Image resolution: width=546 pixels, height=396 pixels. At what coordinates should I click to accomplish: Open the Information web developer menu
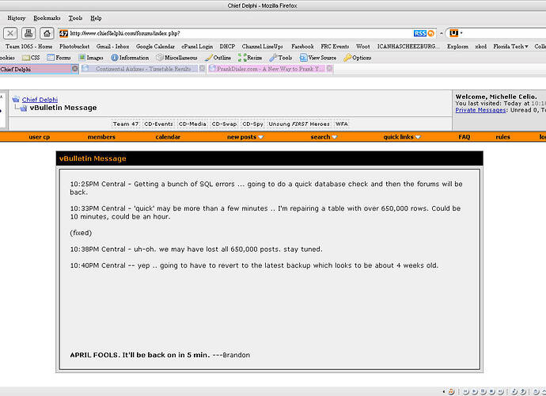coord(130,58)
